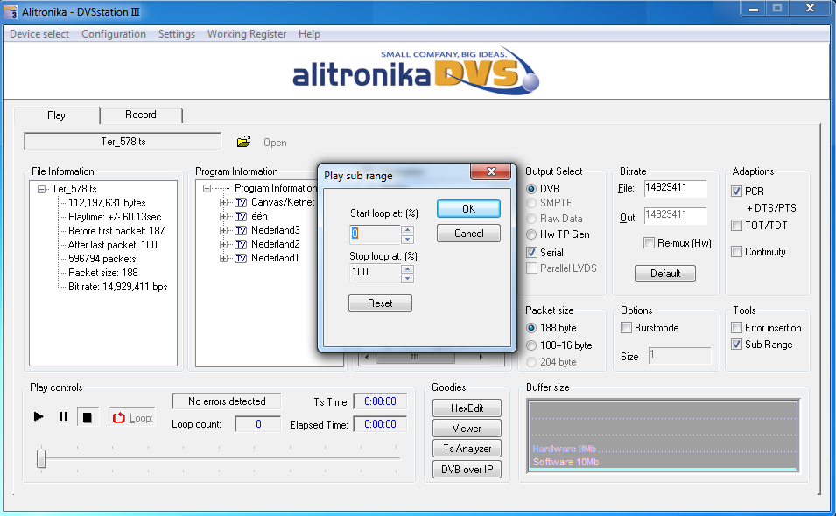Uncheck the Sub Range checkbox
The width and height of the screenshot is (836, 516).
(737, 345)
